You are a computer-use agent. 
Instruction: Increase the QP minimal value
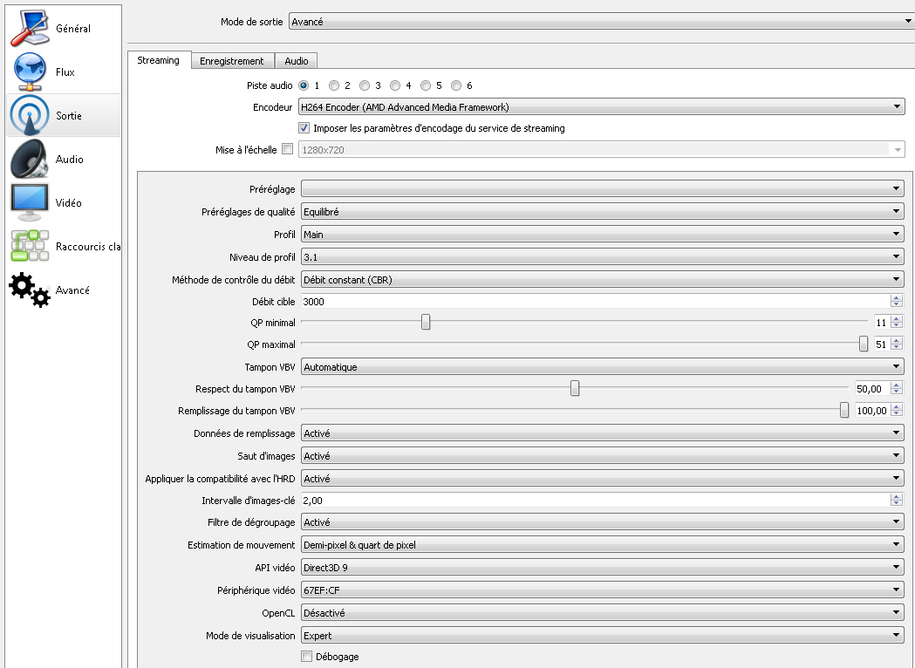[x=897, y=319]
